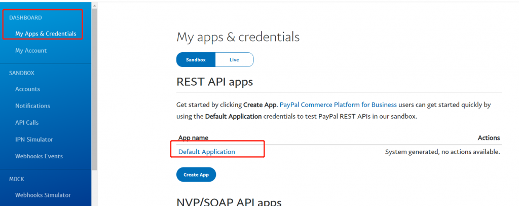The width and height of the screenshot is (519, 206).
Task: Select Notifications in the sidebar
Action: tap(32, 106)
